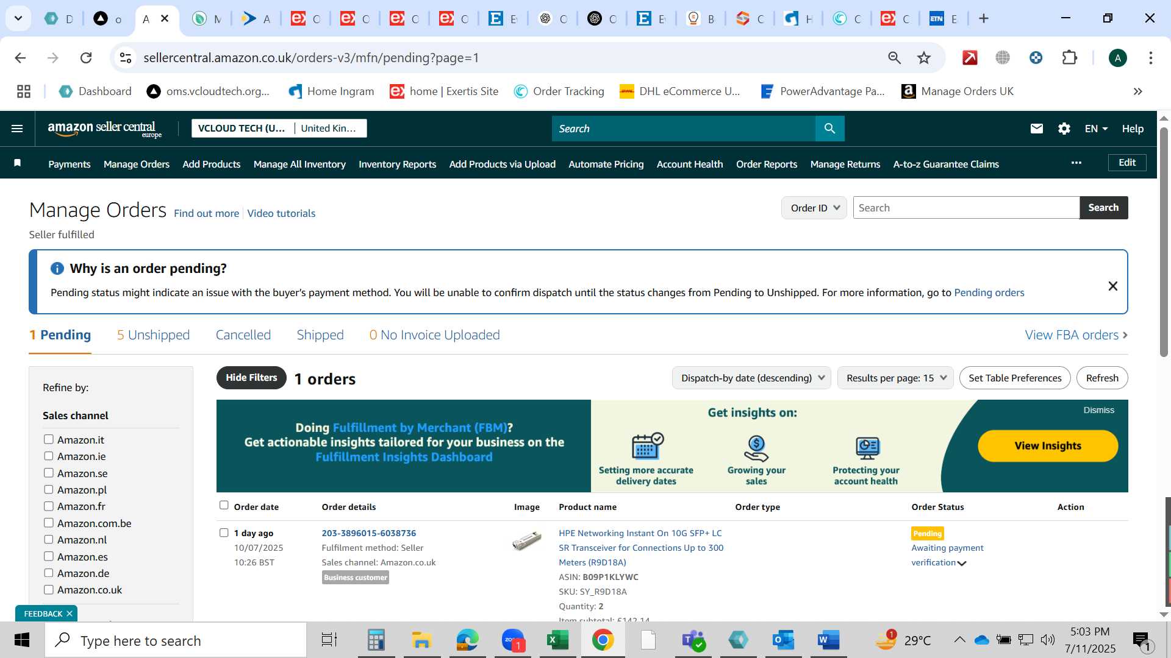Tick the Amazon.se sales channel checkbox
1171x658 pixels.
click(49, 473)
